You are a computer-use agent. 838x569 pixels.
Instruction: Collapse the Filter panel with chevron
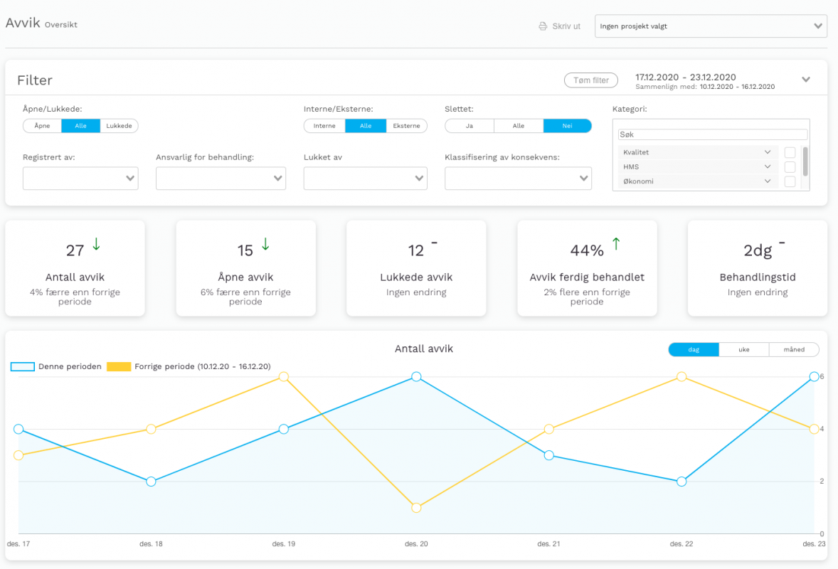click(x=806, y=80)
